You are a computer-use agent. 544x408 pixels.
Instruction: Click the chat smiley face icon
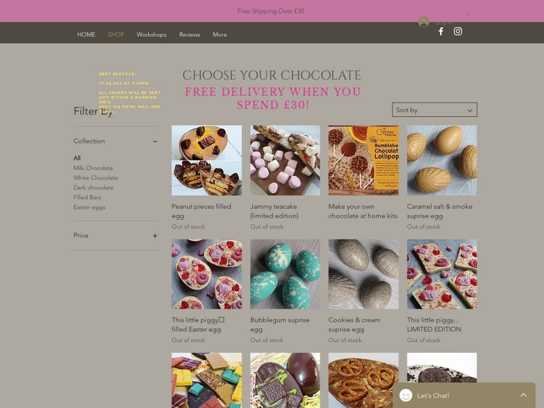405,395
